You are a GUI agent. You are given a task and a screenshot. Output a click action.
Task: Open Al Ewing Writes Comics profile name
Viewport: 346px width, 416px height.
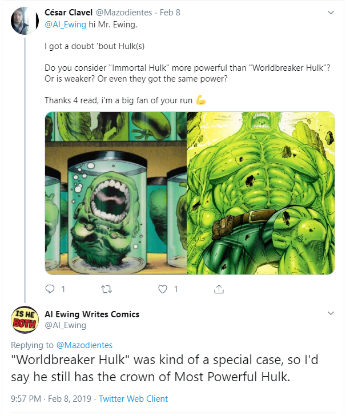tap(92, 314)
